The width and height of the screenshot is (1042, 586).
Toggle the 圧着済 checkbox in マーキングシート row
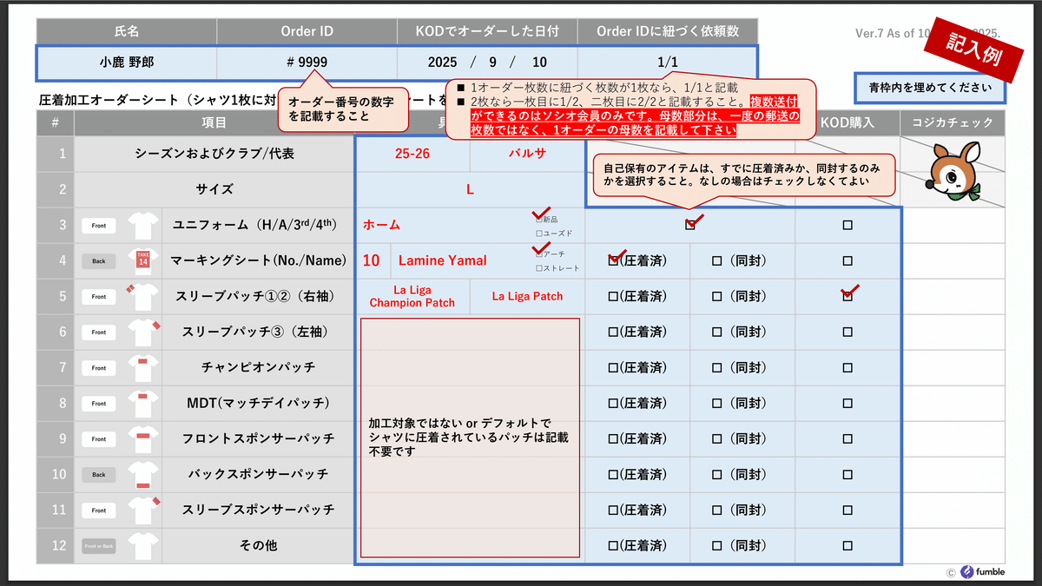click(613, 260)
